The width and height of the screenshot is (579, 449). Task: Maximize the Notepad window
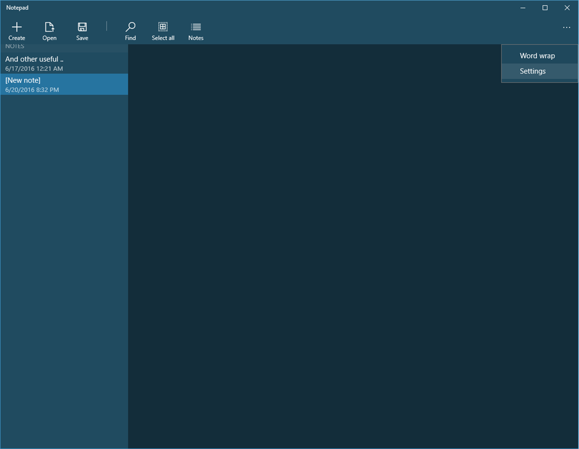tap(545, 8)
